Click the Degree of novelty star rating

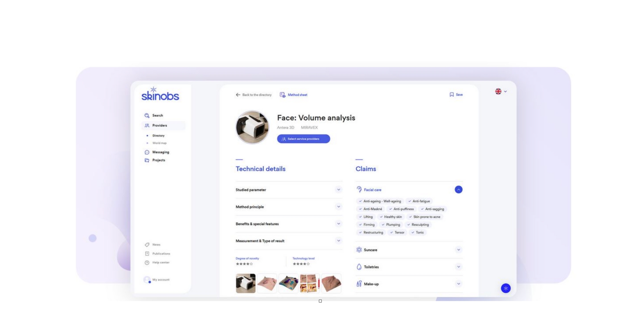tap(244, 264)
